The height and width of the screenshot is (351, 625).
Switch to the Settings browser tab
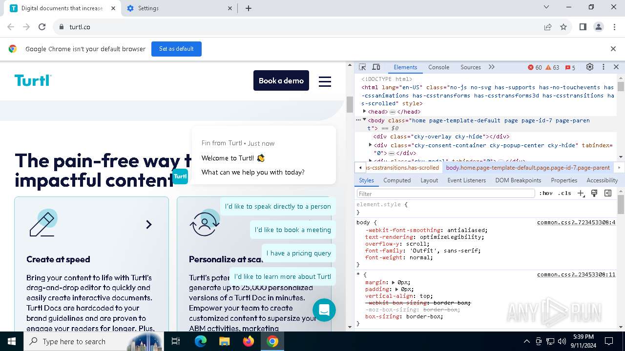pyautogui.click(x=179, y=8)
